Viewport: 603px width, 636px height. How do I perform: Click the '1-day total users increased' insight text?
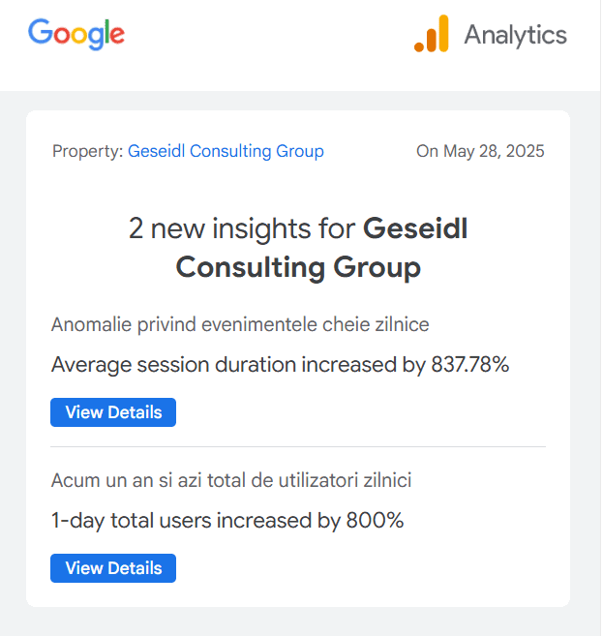[x=184, y=521]
